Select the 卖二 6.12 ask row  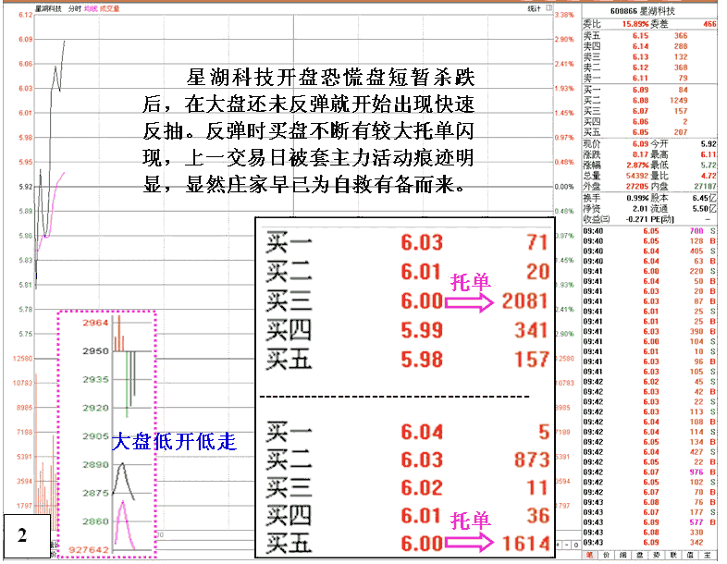tap(649, 67)
